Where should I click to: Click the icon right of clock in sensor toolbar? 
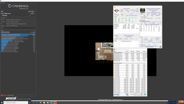point(138,95)
